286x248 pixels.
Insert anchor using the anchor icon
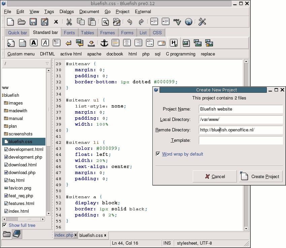pos(104,43)
